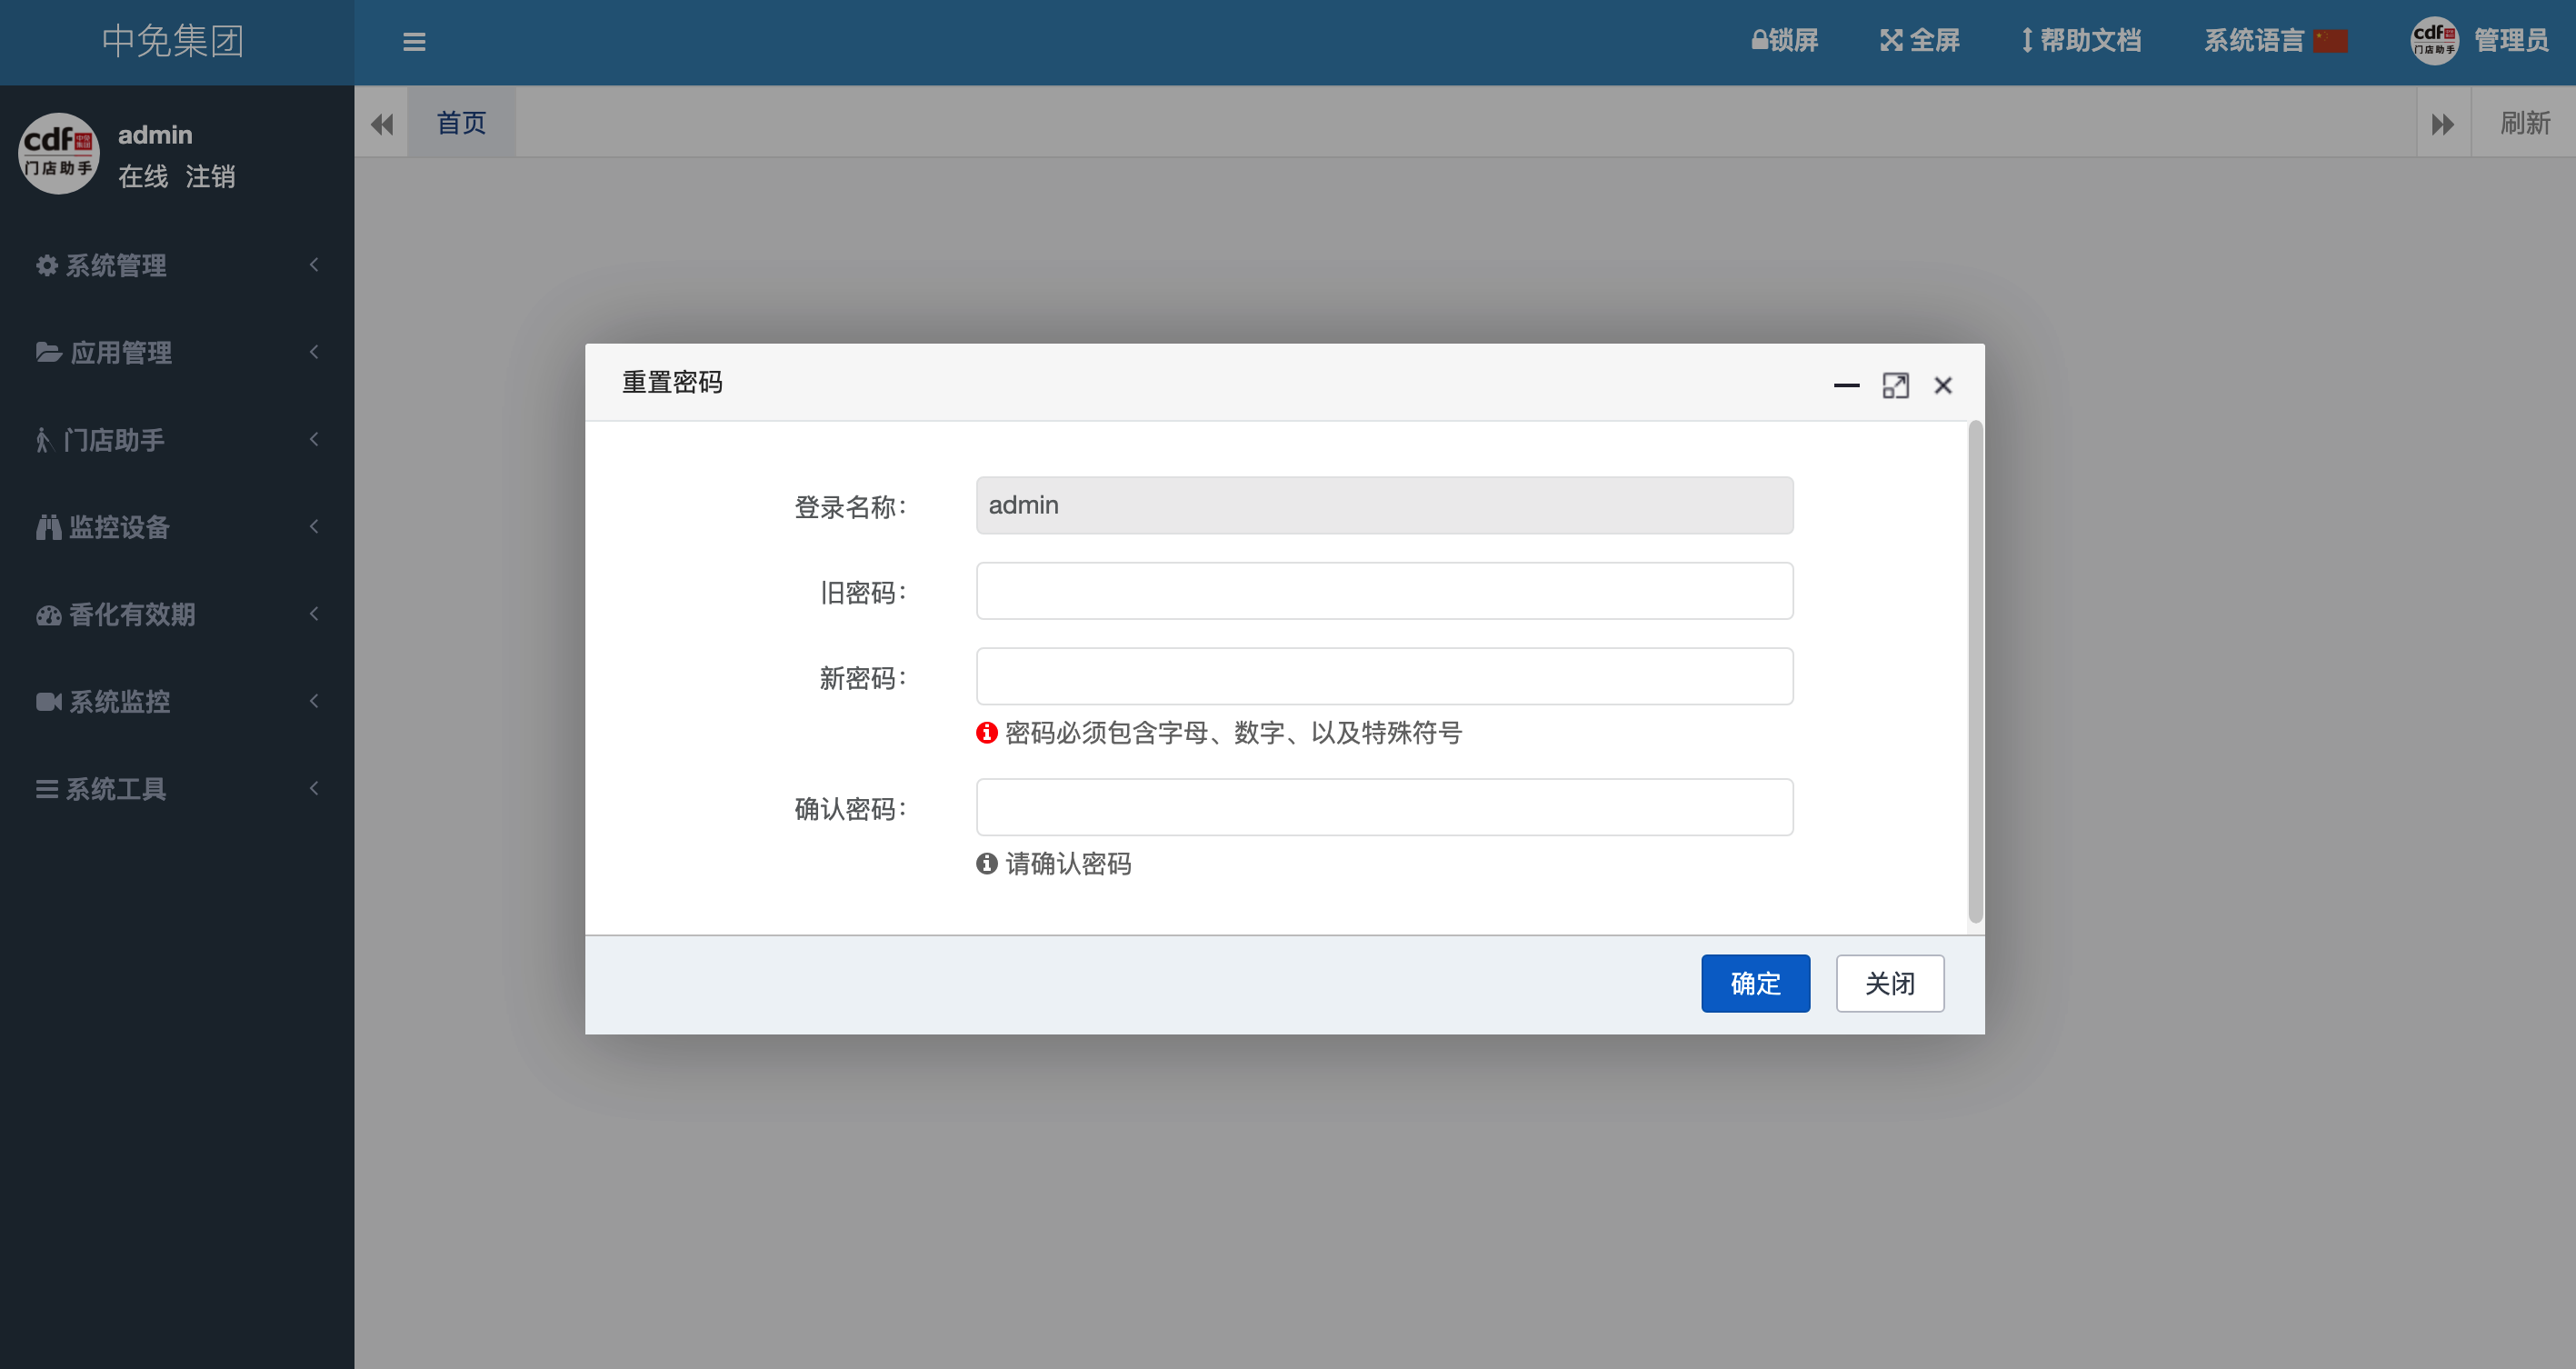
Task: Click the Chinese flag language icon
Action: coord(2330,41)
